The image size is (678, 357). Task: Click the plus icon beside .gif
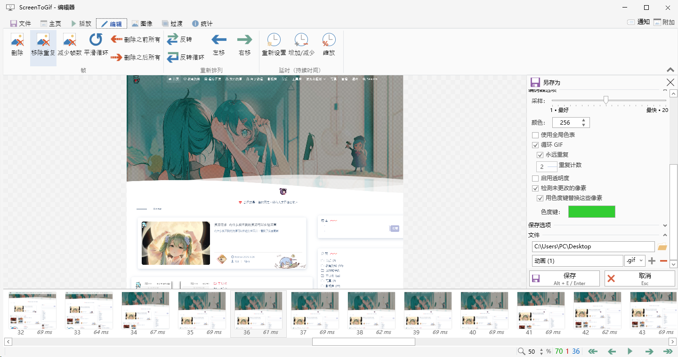pyautogui.click(x=652, y=261)
